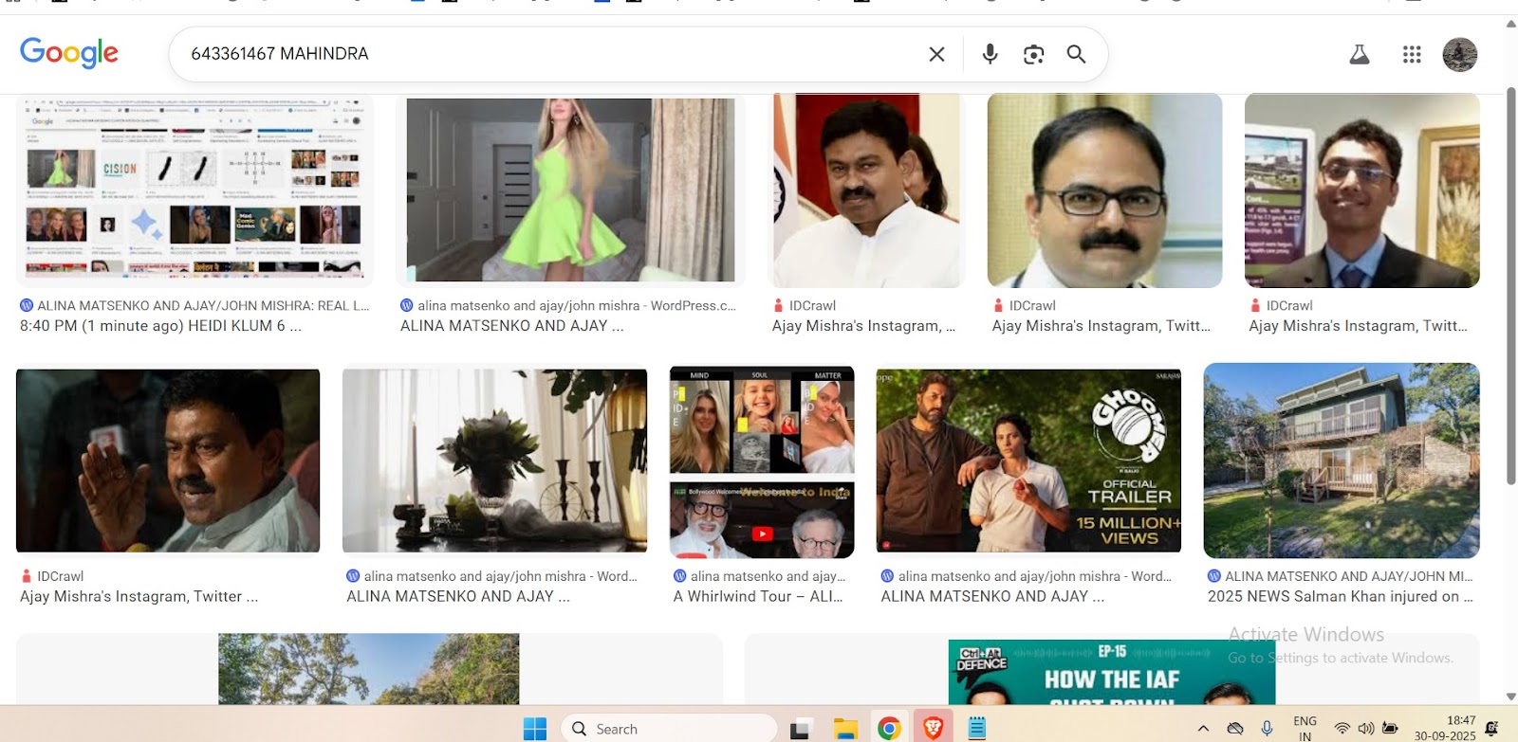The image size is (1518, 742).
Task: Show hidden system tray icons
Action: (1203, 728)
